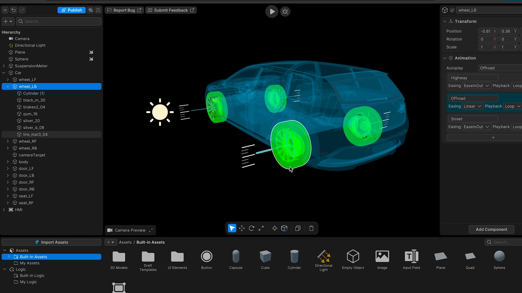Viewport: 522px width, 293px height.
Task: Click the duplicate object icon
Action: 298,228
